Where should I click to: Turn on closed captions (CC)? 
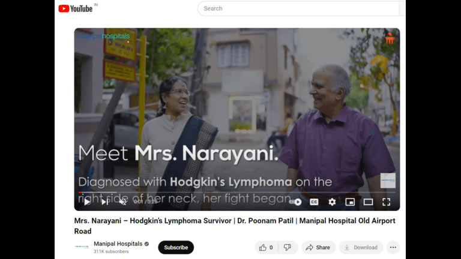(x=314, y=201)
